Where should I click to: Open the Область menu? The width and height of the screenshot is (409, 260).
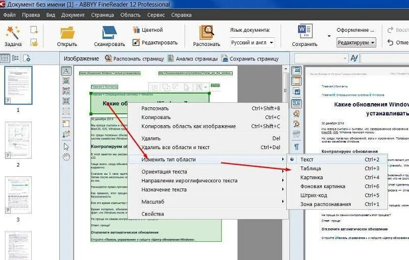(x=130, y=15)
